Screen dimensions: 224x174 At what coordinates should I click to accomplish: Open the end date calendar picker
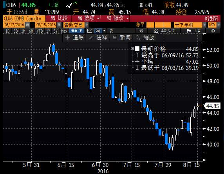point(59,25)
